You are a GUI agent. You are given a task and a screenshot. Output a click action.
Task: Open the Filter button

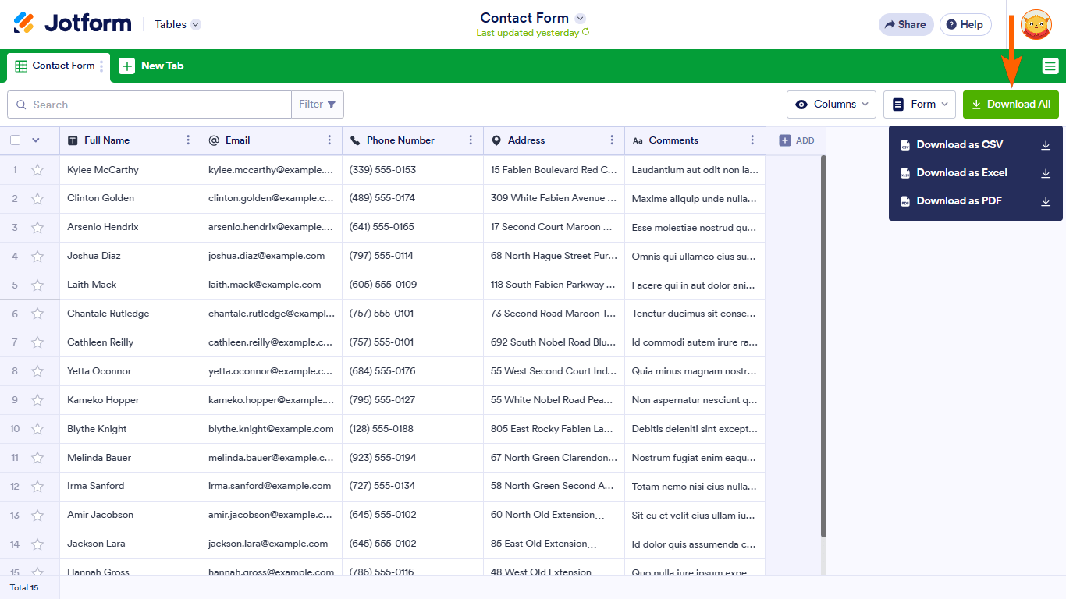pos(318,105)
